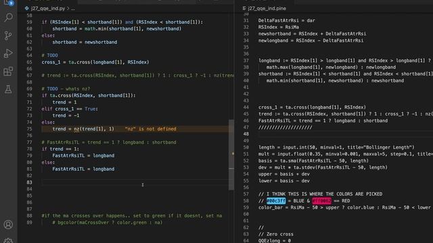Open the Accounts menu
Screen dimensions: 433x243
(8, 225)
